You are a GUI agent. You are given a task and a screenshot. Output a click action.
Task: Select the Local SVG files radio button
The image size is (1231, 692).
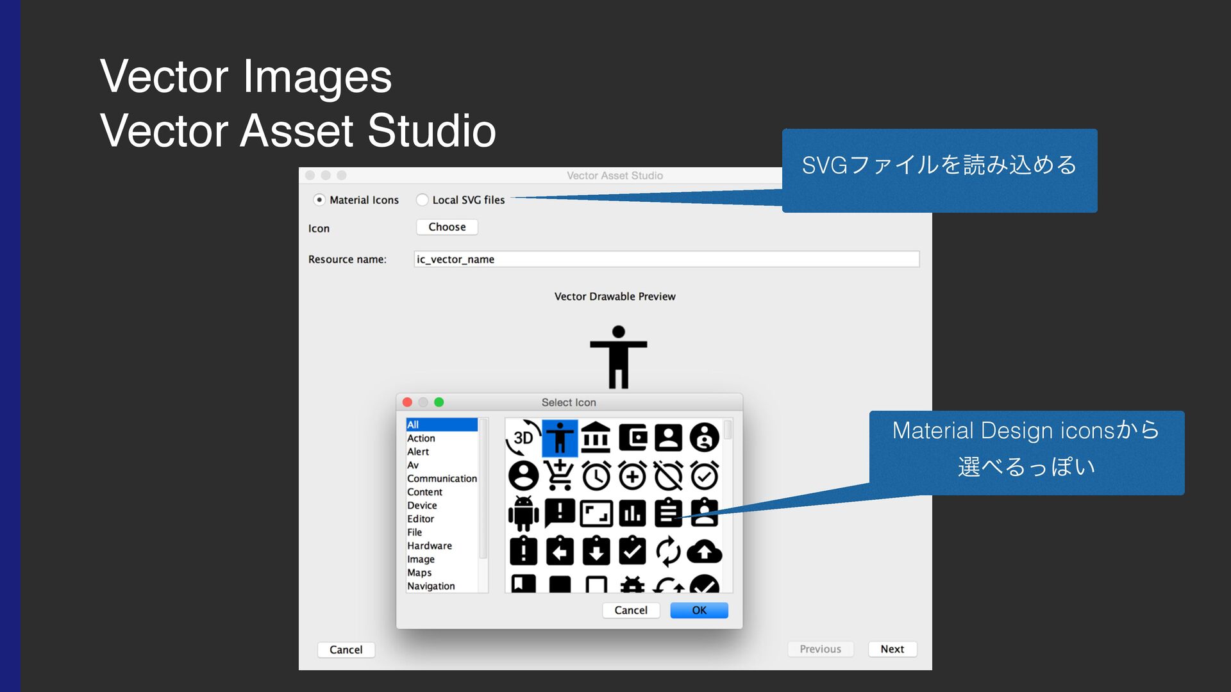[x=422, y=200]
